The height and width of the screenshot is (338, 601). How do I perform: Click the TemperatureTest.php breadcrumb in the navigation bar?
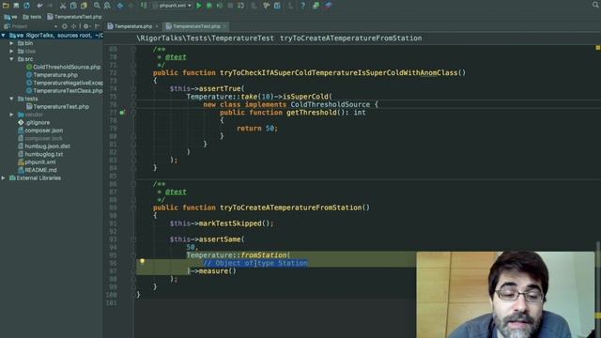[x=75, y=17]
